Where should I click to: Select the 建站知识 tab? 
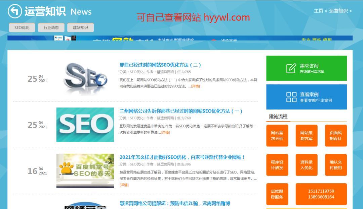[x=80, y=28]
